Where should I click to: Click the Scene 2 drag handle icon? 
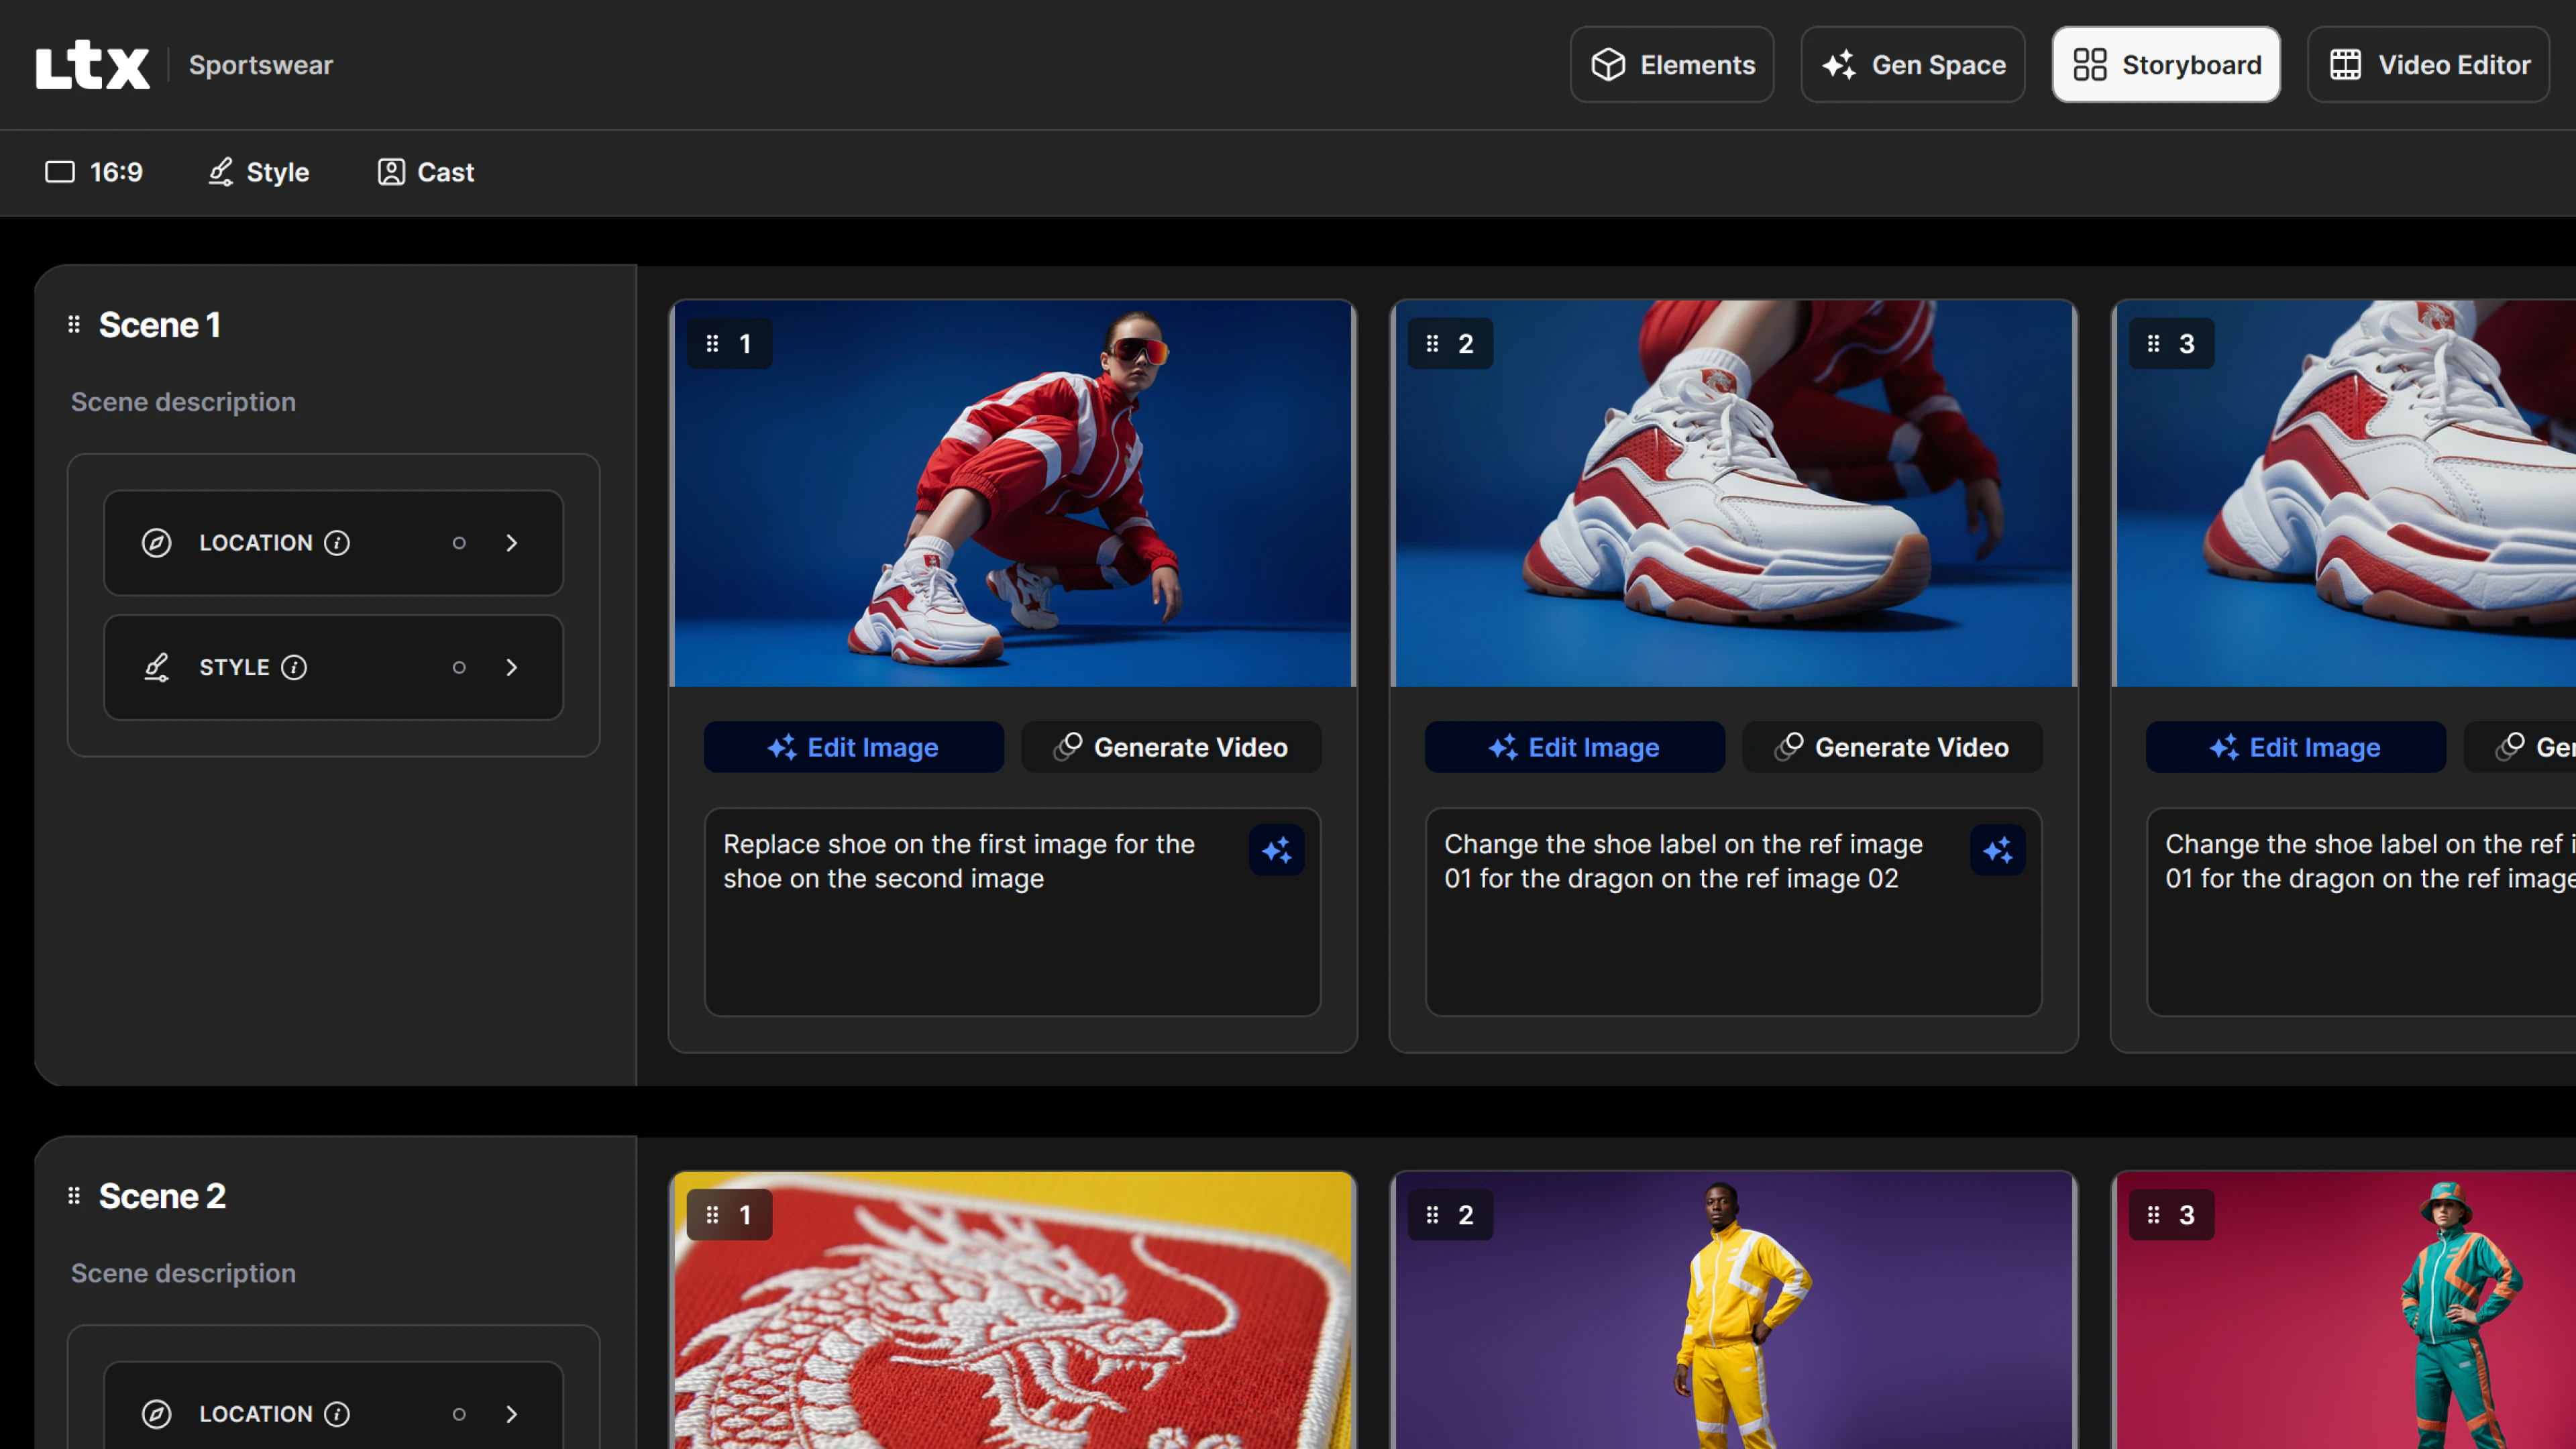(74, 1196)
